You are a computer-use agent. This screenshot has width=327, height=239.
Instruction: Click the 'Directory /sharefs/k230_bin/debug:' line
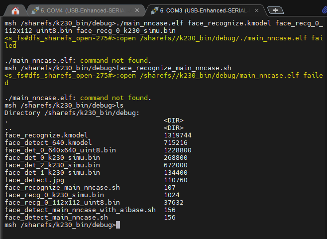tap(72, 113)
